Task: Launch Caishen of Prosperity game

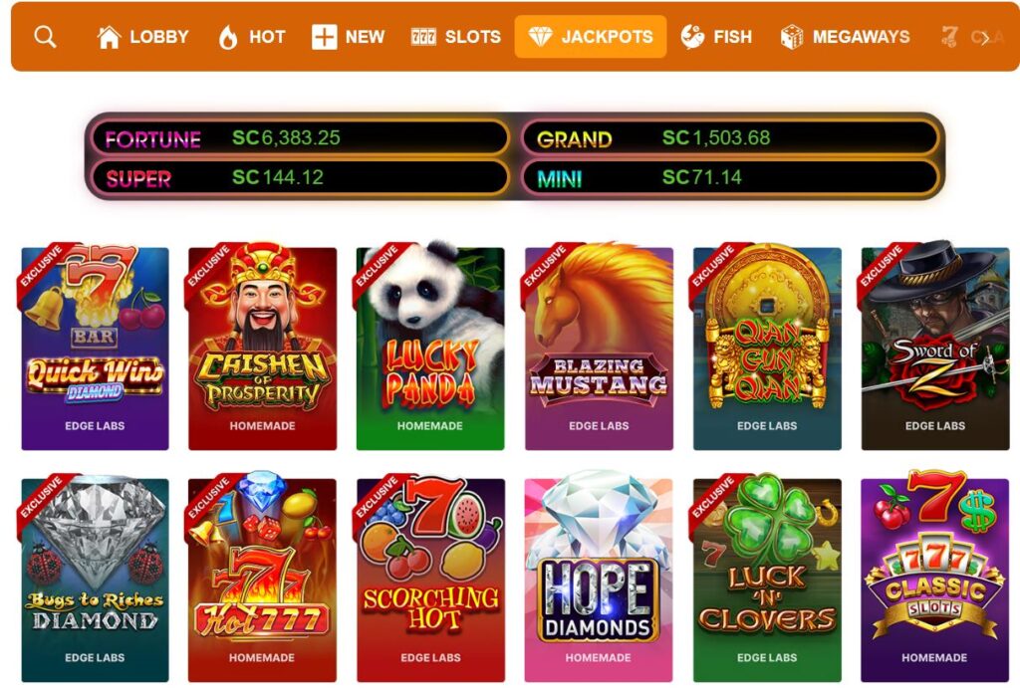Action: [x=263, y=349]
